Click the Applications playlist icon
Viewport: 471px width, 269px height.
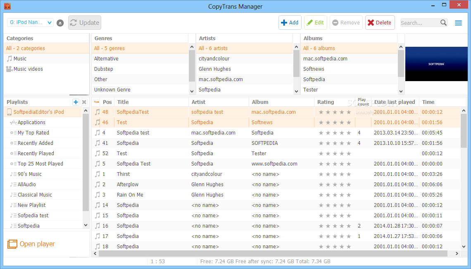(13, 122)
